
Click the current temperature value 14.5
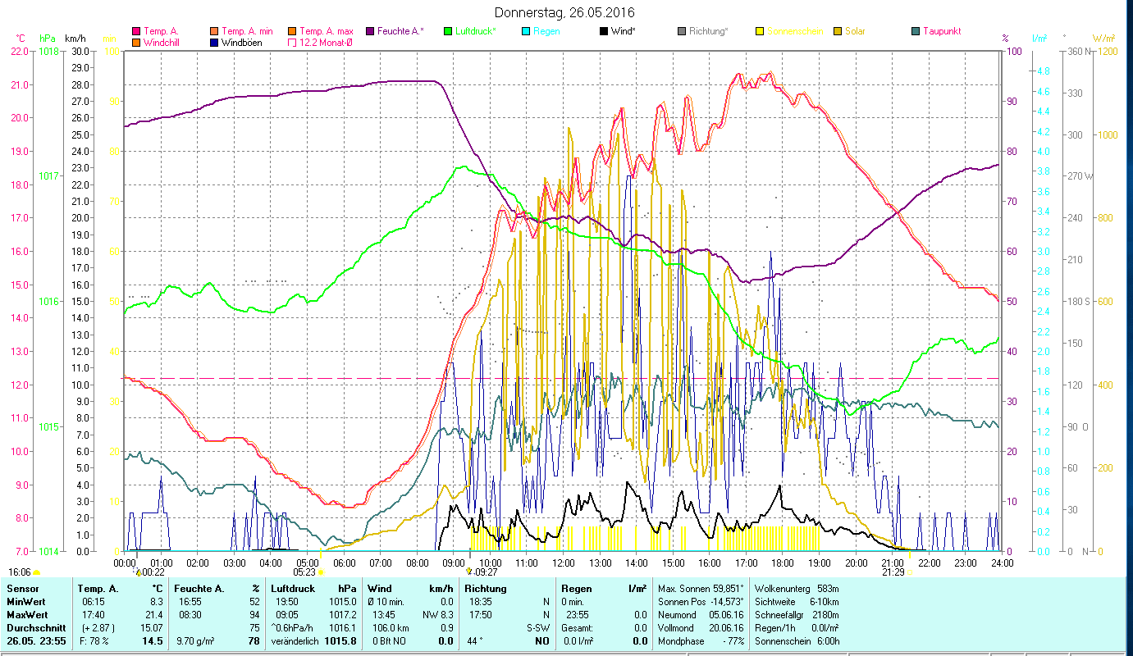click(x=151, y=640)
